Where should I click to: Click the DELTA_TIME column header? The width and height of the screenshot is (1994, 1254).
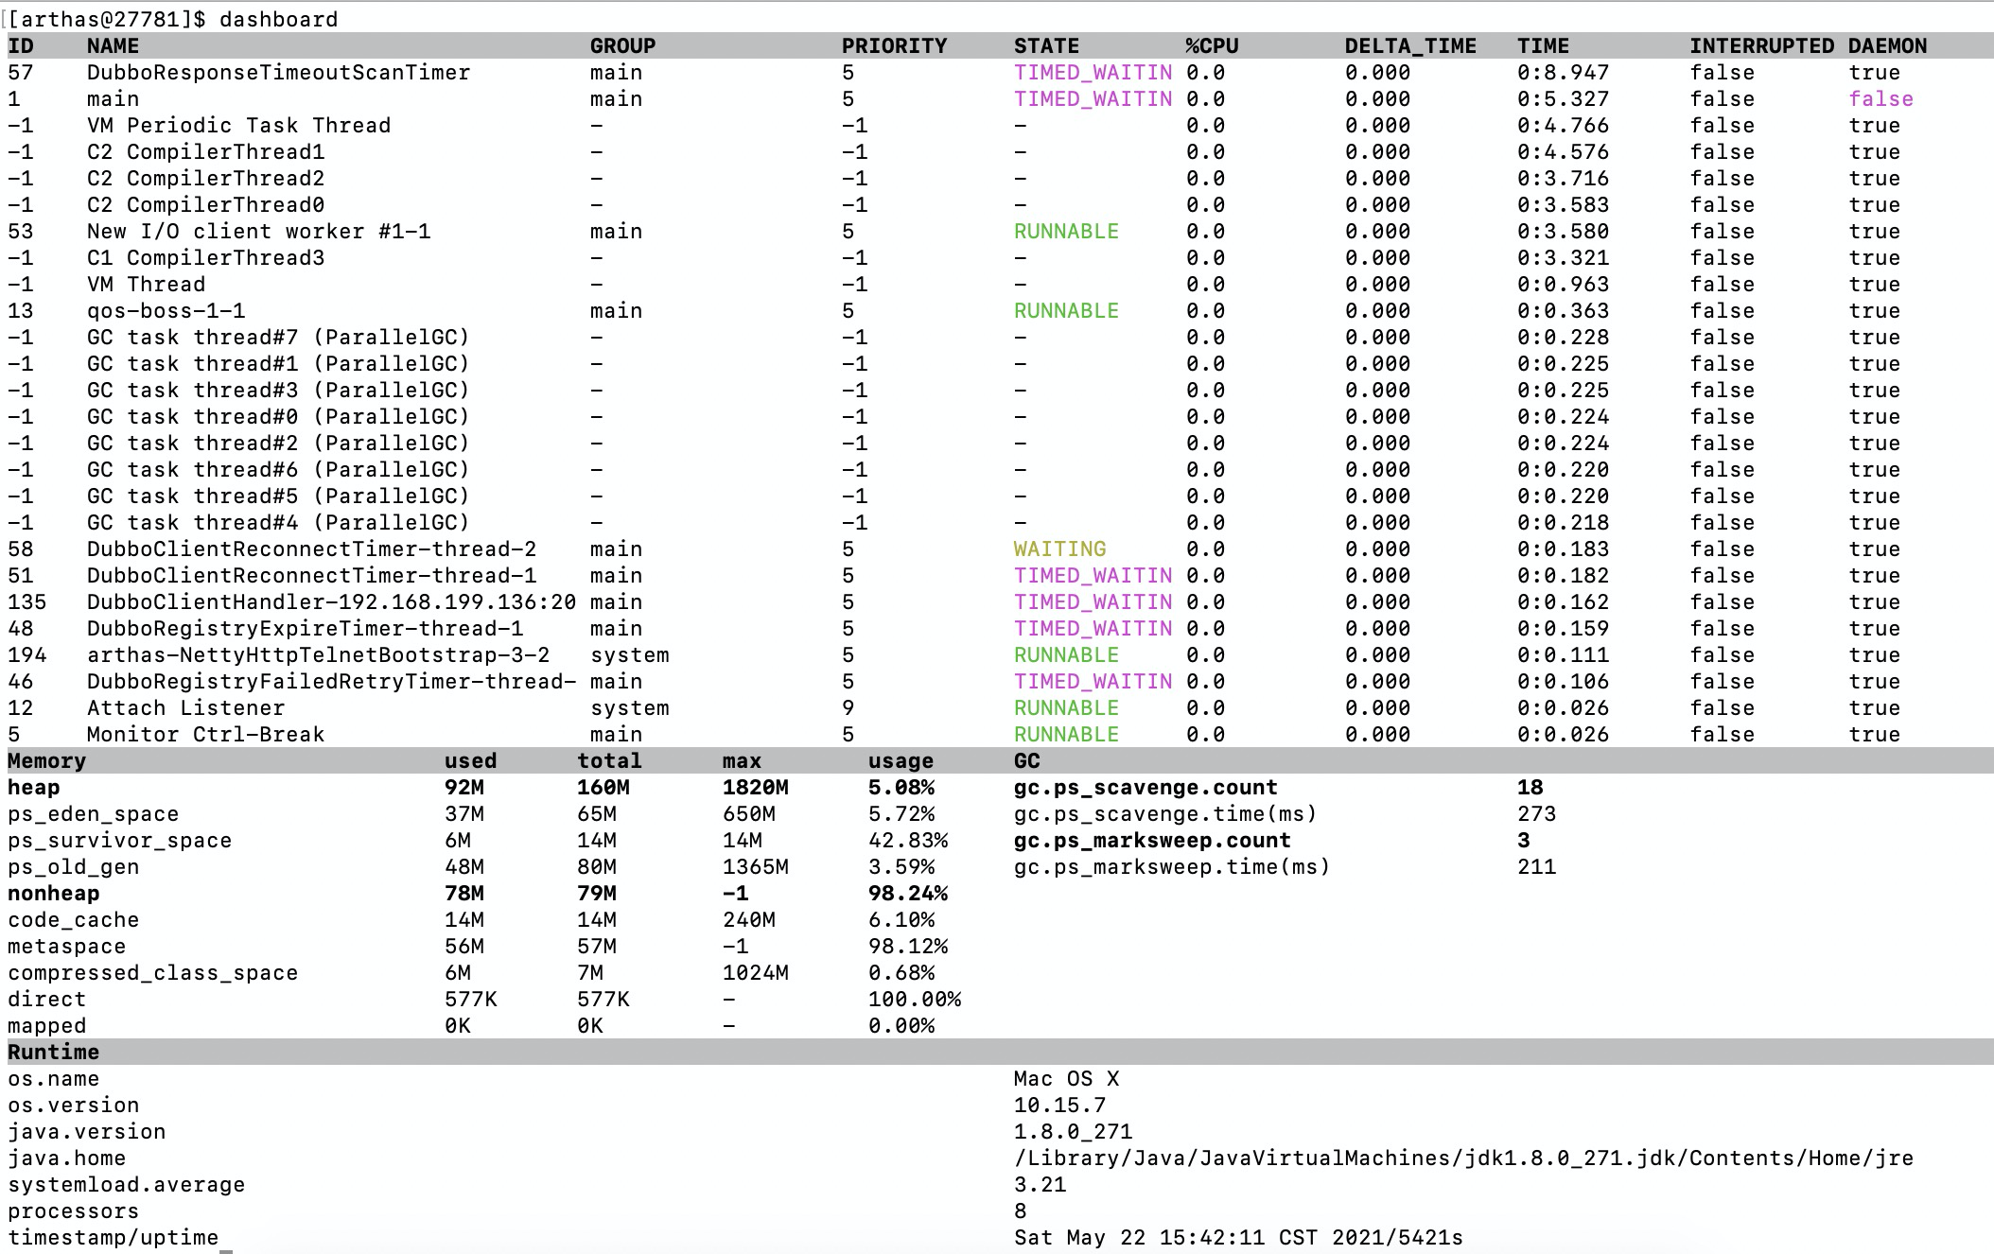point(1410,45)
